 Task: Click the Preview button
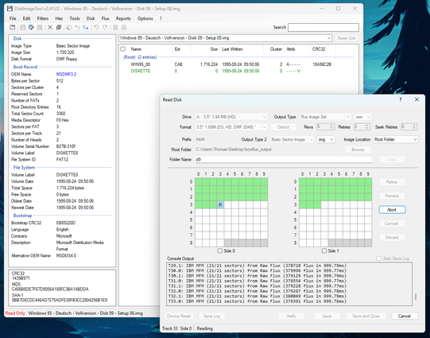(392, 196)
